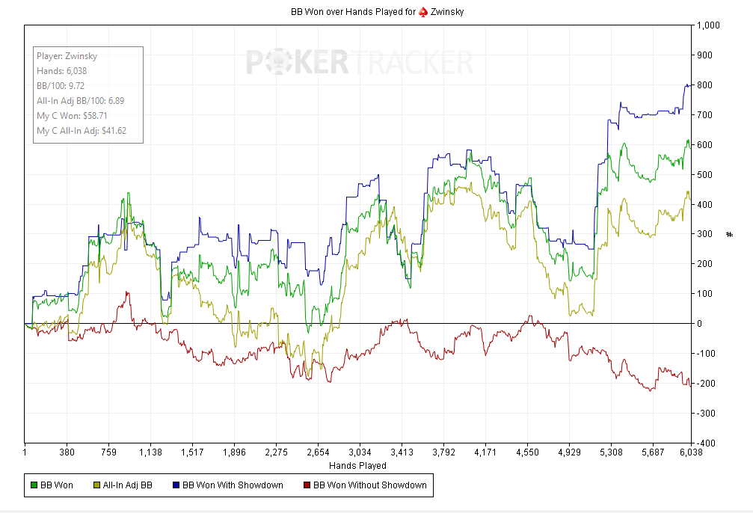Select the 'BB Won Without Showdown' legend label
Viewport: 753px width, 513px height.
(x=370, y=485)
